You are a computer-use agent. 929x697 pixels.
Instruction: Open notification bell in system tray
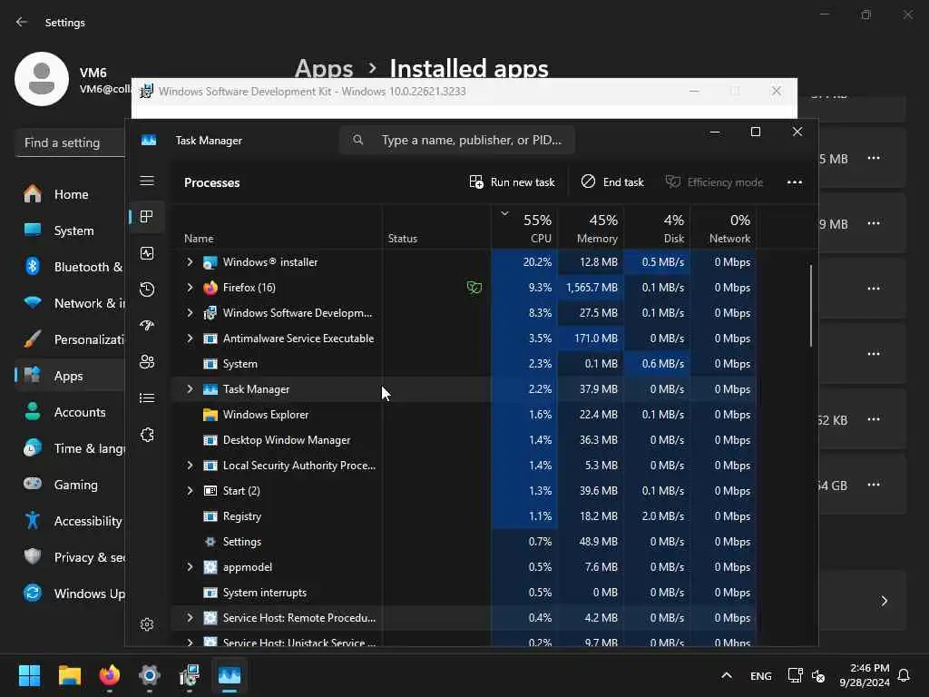[905, 675]
